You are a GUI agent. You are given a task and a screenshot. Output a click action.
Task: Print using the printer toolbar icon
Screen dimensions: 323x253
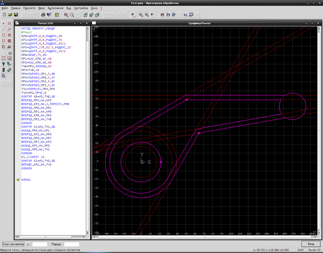[43, 15]
